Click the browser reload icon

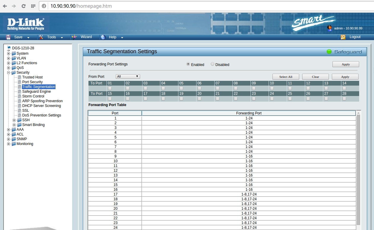click(x=23, y=6)
